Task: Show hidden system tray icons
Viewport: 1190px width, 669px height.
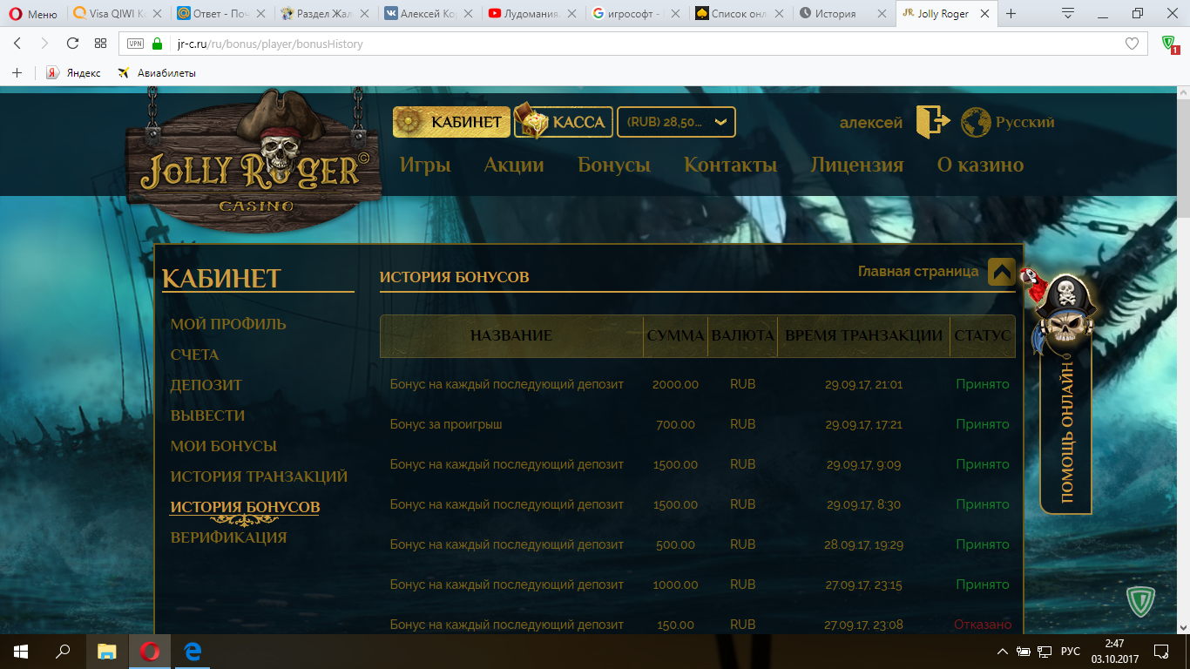Action: coord(1004,652)
